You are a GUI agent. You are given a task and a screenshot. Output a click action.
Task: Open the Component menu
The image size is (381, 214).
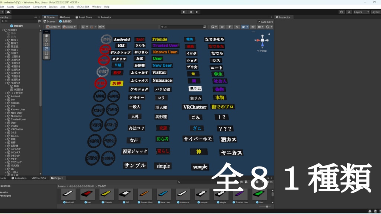pyautogui.click(x=39, y=7)
